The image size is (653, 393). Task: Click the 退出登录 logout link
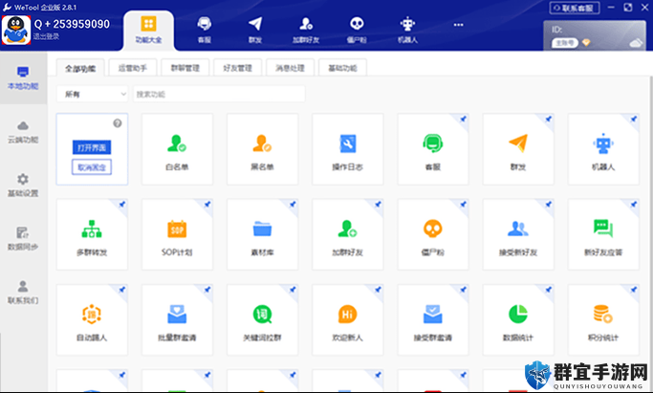pyautogui.click(x=46, y=36)
